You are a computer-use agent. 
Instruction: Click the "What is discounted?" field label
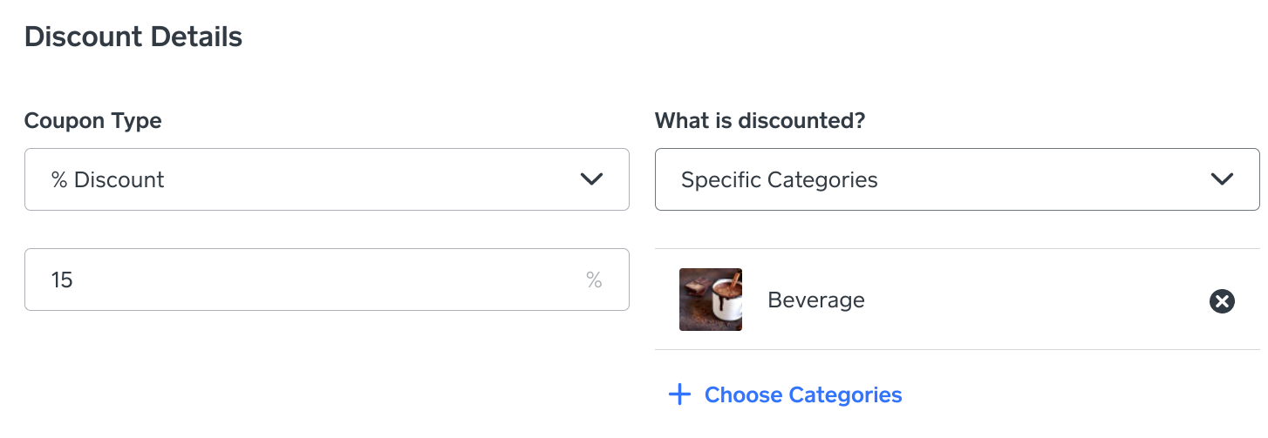pyautogui.click(x=760, y=121)
